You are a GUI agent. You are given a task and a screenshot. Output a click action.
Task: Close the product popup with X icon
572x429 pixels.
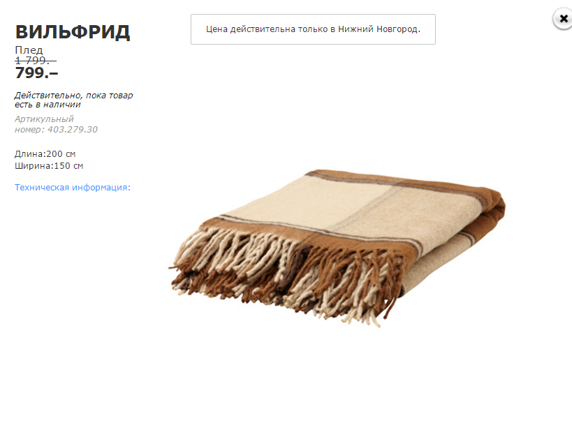[x=563, y=19]
